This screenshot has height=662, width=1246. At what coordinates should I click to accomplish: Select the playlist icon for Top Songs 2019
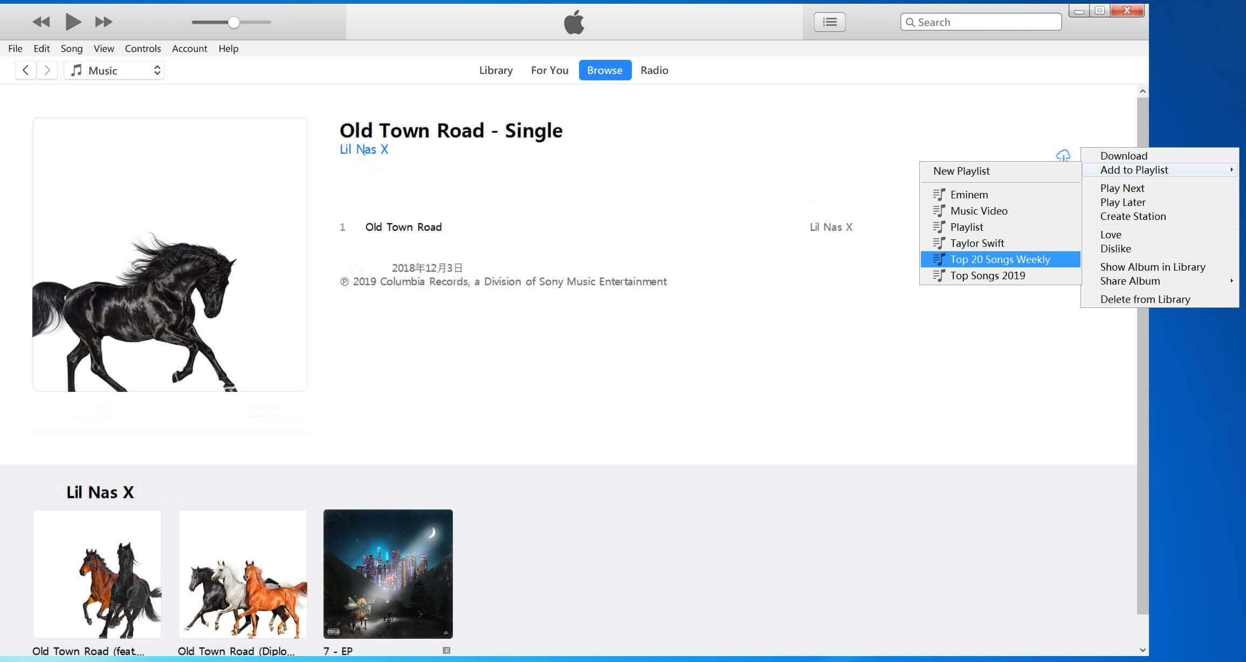[938, 275]
